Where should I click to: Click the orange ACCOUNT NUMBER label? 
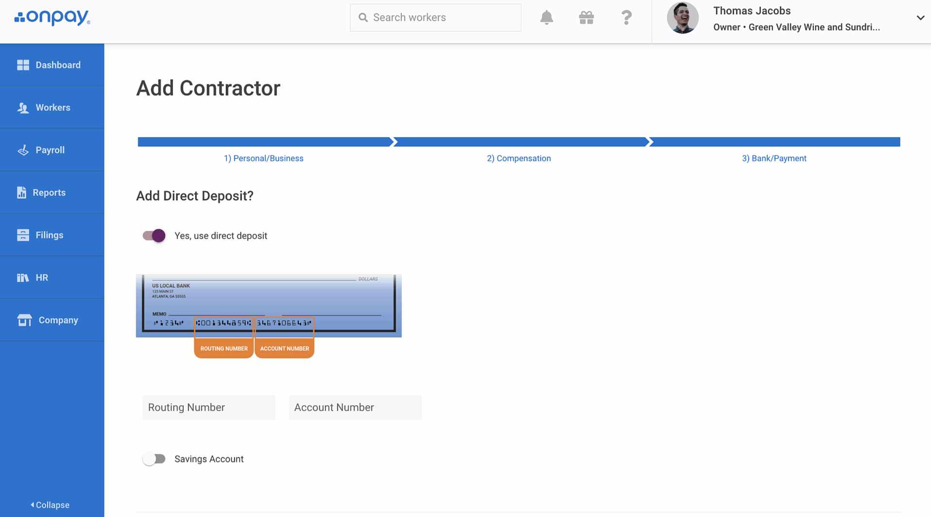pos(284,348)
